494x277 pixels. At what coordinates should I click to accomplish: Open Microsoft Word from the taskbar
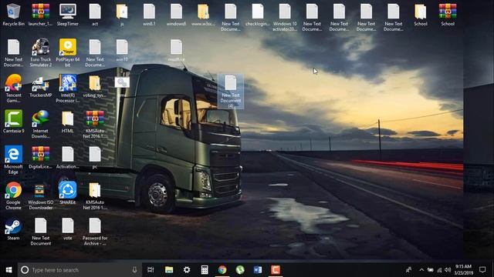point(258,270)
